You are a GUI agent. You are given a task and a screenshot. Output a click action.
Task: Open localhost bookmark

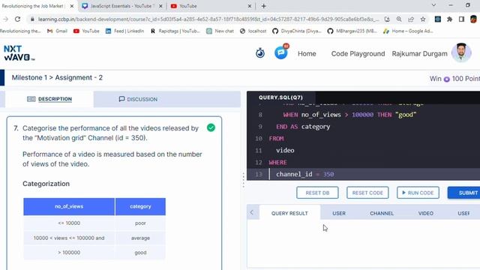tap(253, 31)
